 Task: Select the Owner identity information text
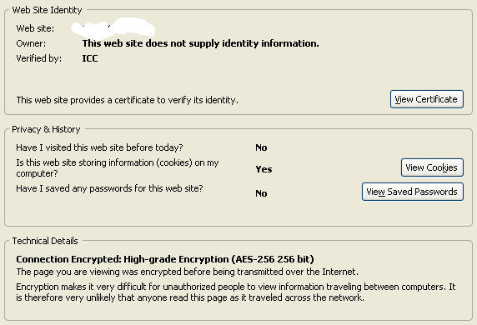coord(201,43)
